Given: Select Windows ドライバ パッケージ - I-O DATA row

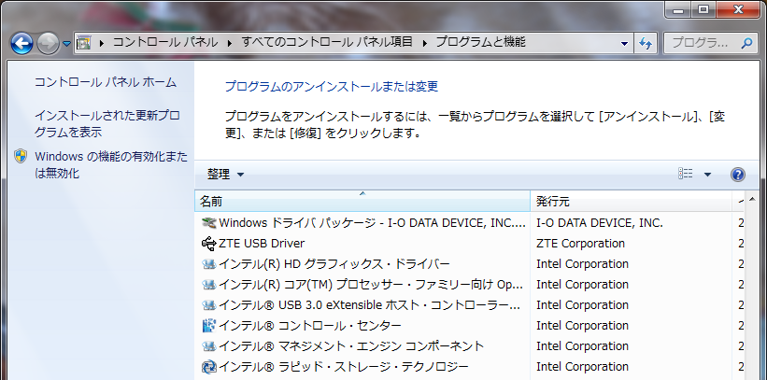Looking at the screenshot, I should 372,223.
